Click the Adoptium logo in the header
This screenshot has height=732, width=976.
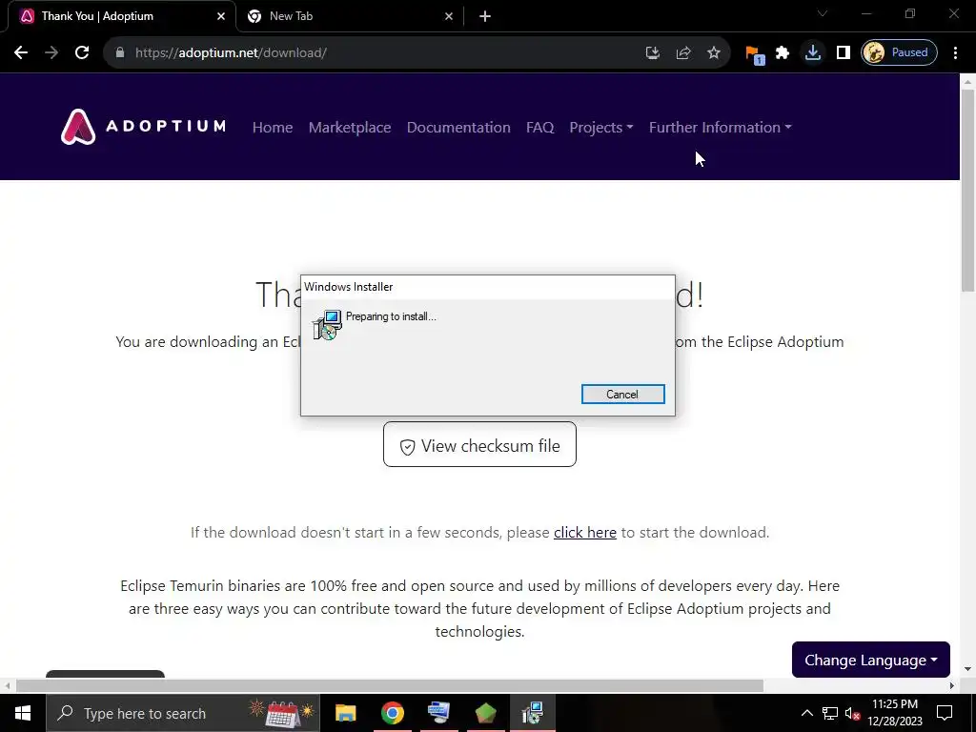pos(143,127)
